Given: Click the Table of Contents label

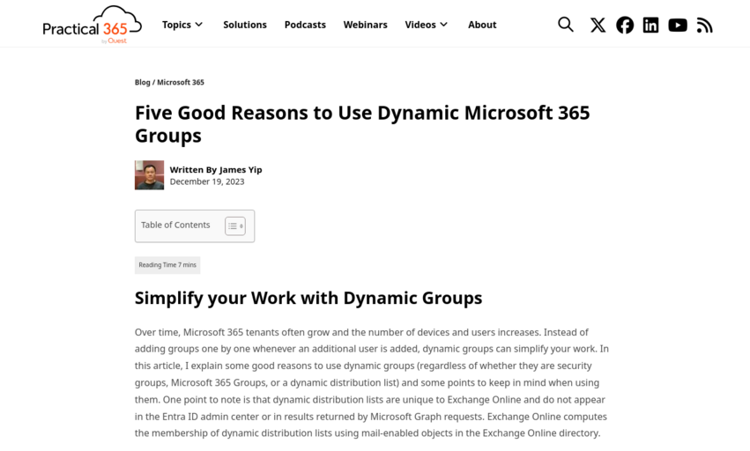Looking at the screenshot, I should click(x=175, y=225).
